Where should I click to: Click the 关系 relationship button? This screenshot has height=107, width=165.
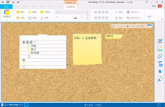click(x=45, y=18)
